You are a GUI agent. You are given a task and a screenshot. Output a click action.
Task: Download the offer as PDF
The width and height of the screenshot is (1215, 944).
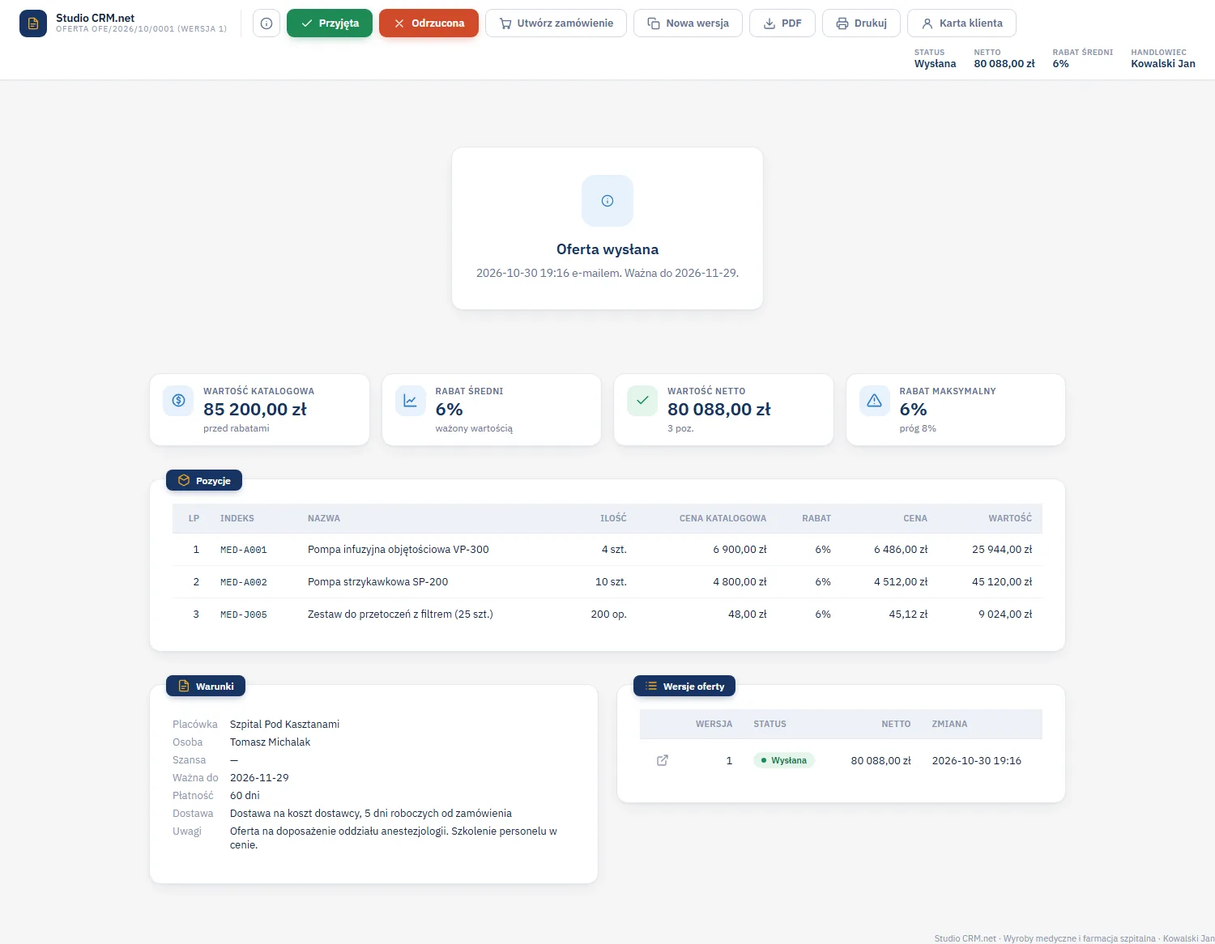pos(782,23)
